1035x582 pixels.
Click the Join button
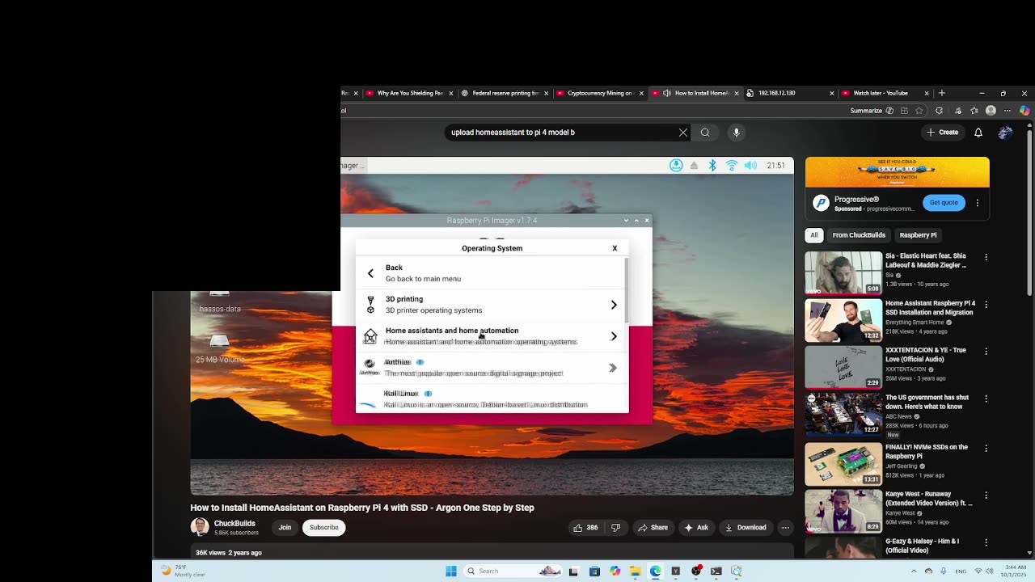[285, 528]
